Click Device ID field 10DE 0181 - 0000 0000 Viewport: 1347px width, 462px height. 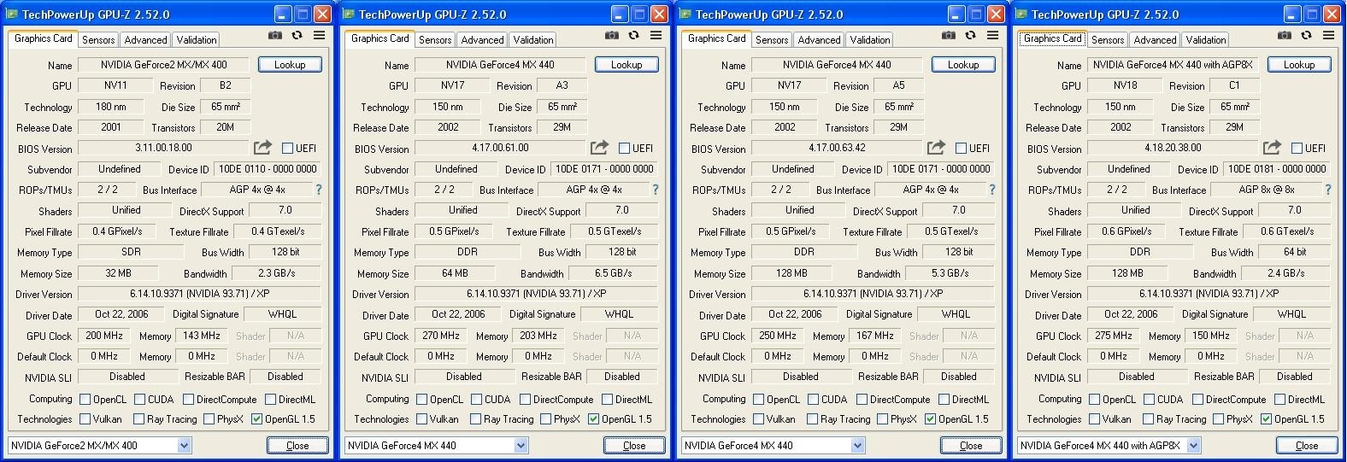pyautogui.click(x=1277, y=169)
